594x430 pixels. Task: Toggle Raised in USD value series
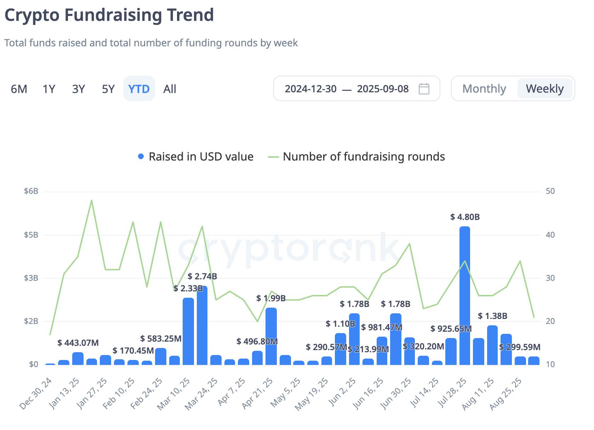click(201, 157)
